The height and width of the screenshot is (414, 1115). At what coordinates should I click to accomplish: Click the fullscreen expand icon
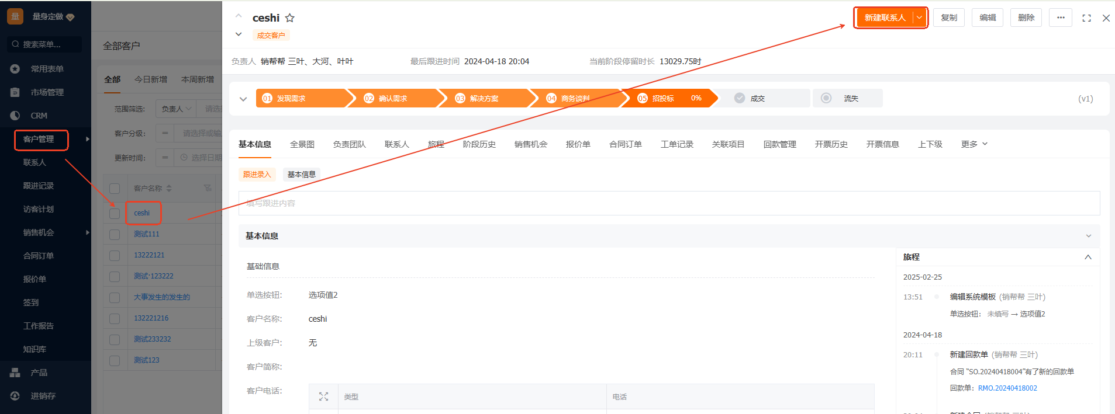pos(1086,18)
